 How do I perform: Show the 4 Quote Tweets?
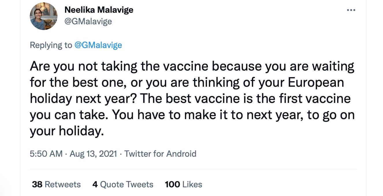click(x=123, y=184)
